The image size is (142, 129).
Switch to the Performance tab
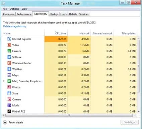click(x=24, y=14)
